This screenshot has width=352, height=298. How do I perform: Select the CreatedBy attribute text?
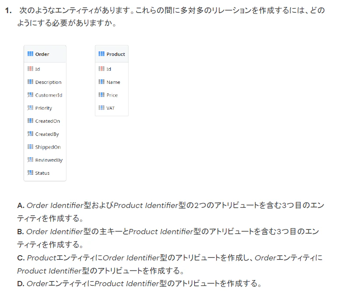tap(47, 135)
